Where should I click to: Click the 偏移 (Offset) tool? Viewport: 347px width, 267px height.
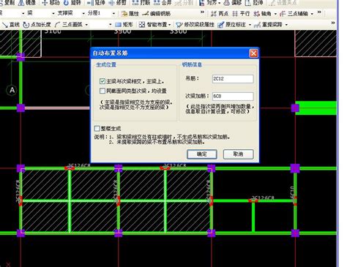(233, 3)
